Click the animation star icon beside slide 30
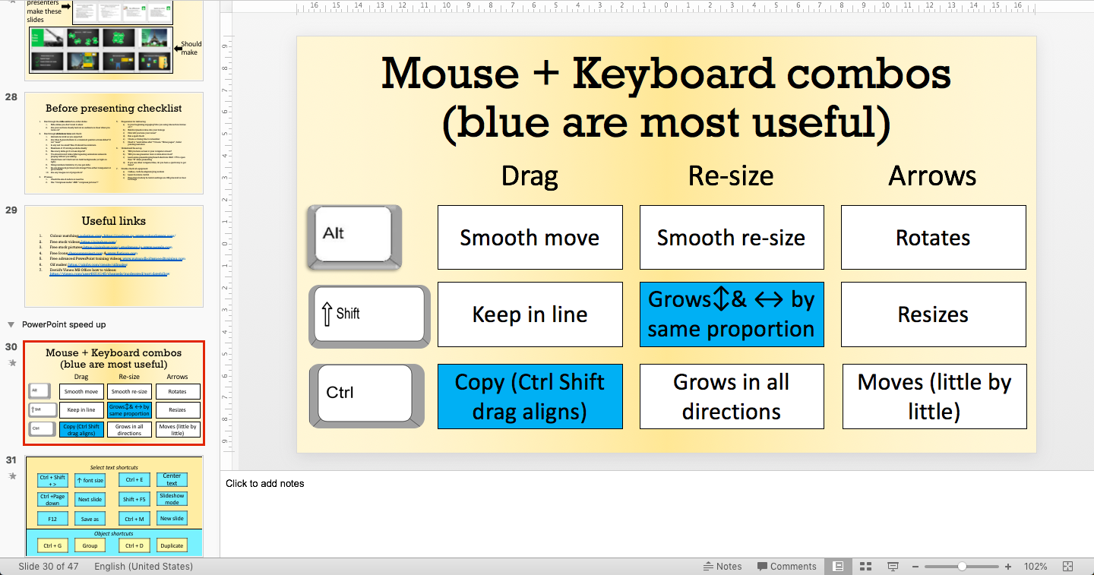Image resolution: width=1094 pixels, height=575 pixels. click(12, 363)
